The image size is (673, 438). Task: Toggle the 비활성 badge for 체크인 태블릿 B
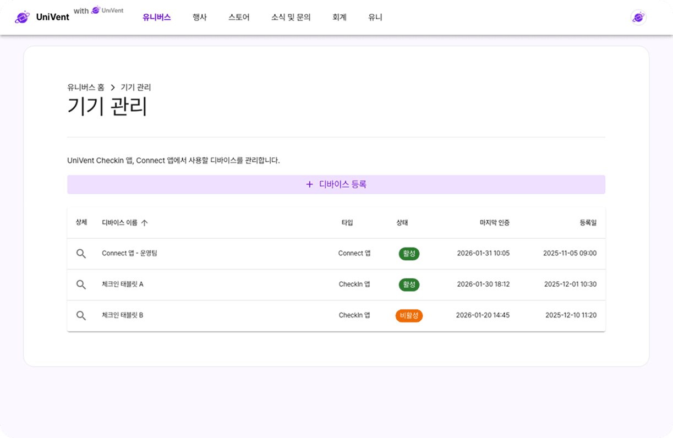pos(409,315)
